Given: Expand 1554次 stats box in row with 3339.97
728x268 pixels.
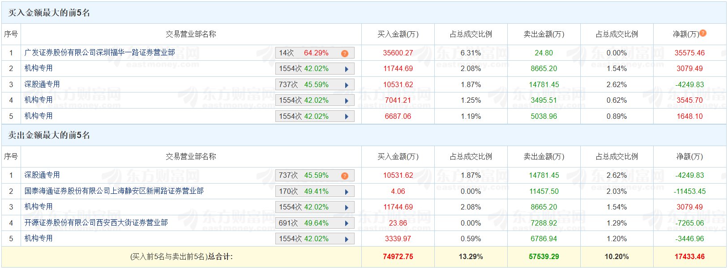Looking at the screenshot, I should pyautogui.click(x=314, y=239).
